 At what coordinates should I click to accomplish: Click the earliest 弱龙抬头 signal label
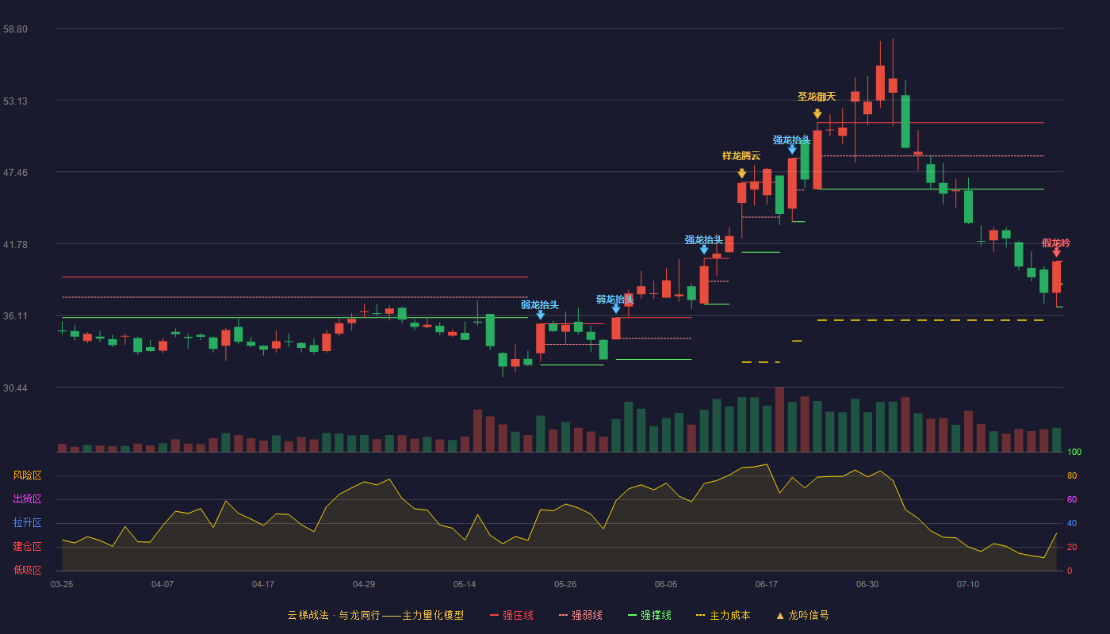tap(540, 304)
